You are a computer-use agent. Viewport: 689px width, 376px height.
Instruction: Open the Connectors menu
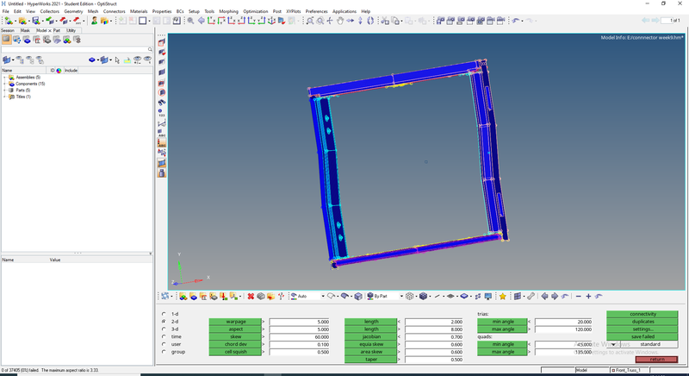pos(114,11)
